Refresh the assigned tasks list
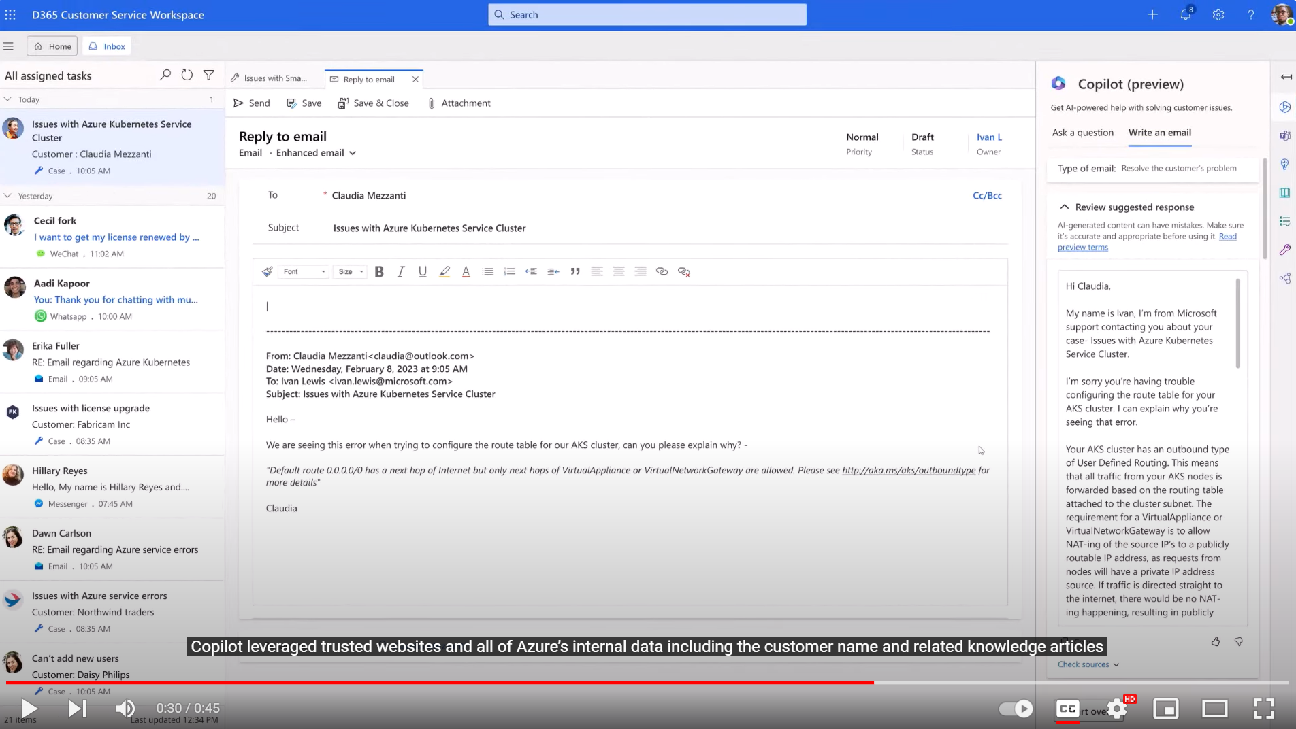 (x=187, y=75)
